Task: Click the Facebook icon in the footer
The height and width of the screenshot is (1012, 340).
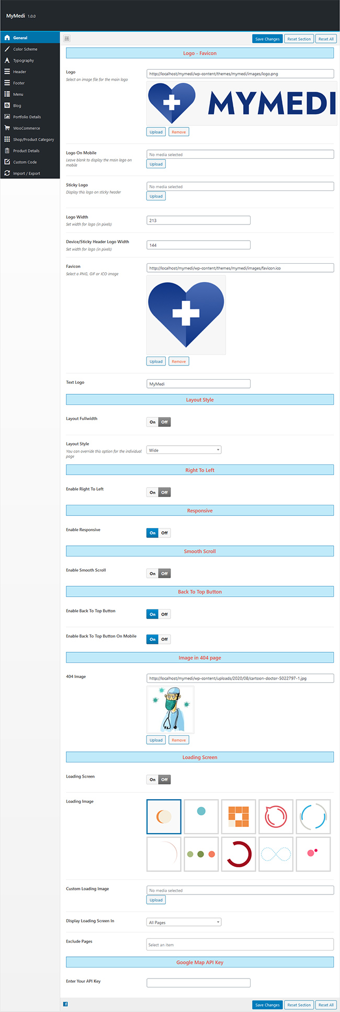Action: 65,1004
